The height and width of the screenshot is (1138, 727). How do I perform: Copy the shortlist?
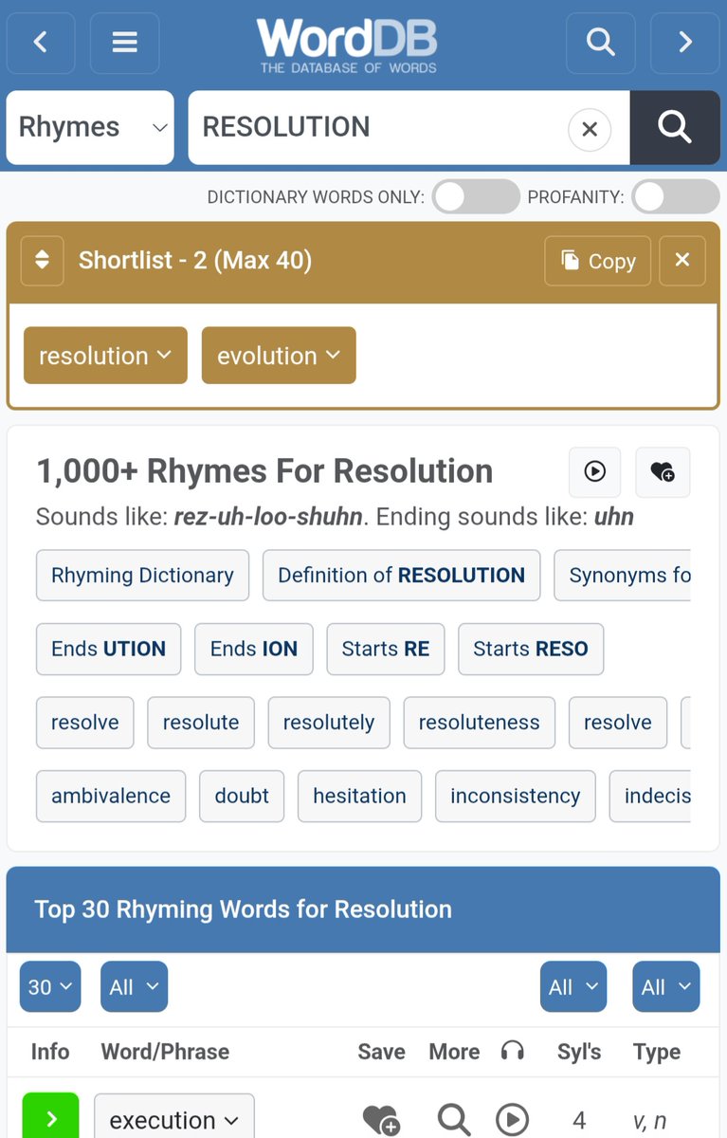coord(598,261)
